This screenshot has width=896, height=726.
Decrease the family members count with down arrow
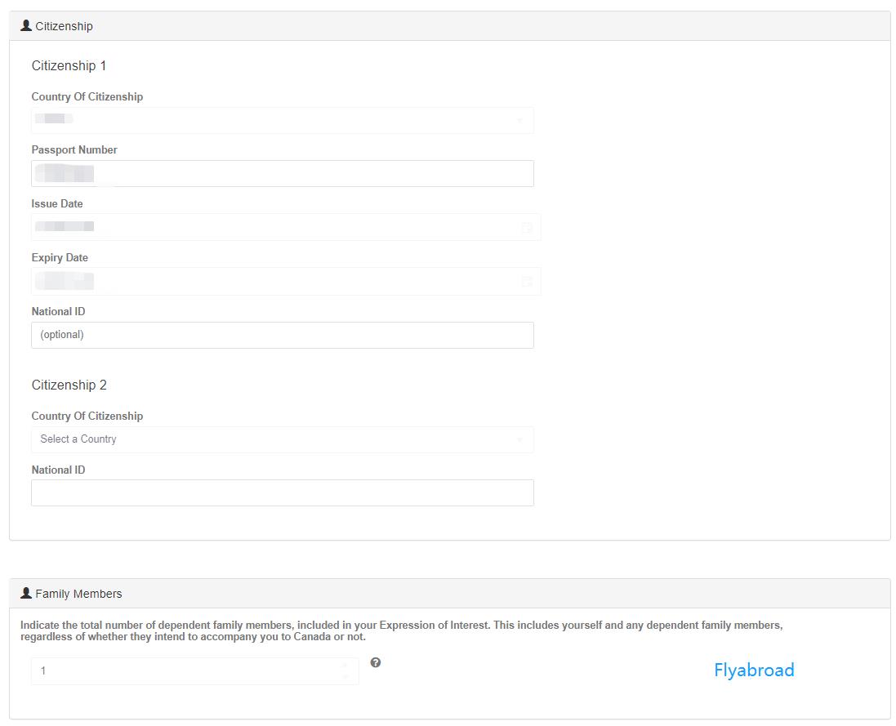[345, 677]
